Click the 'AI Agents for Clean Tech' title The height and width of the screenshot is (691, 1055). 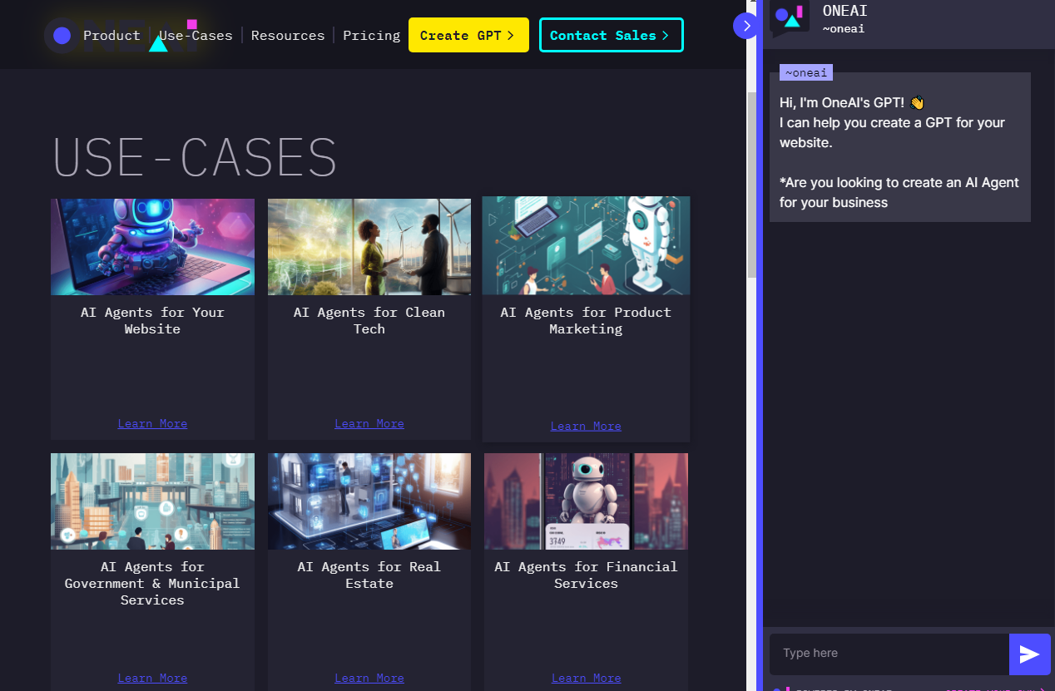point(369,321)
